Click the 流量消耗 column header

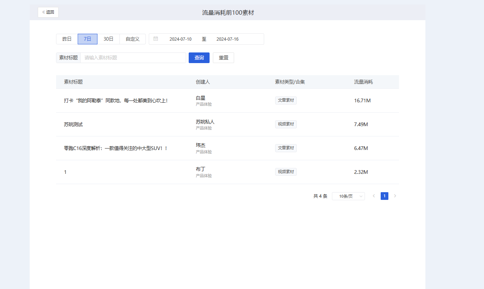(x=363, y=82)
